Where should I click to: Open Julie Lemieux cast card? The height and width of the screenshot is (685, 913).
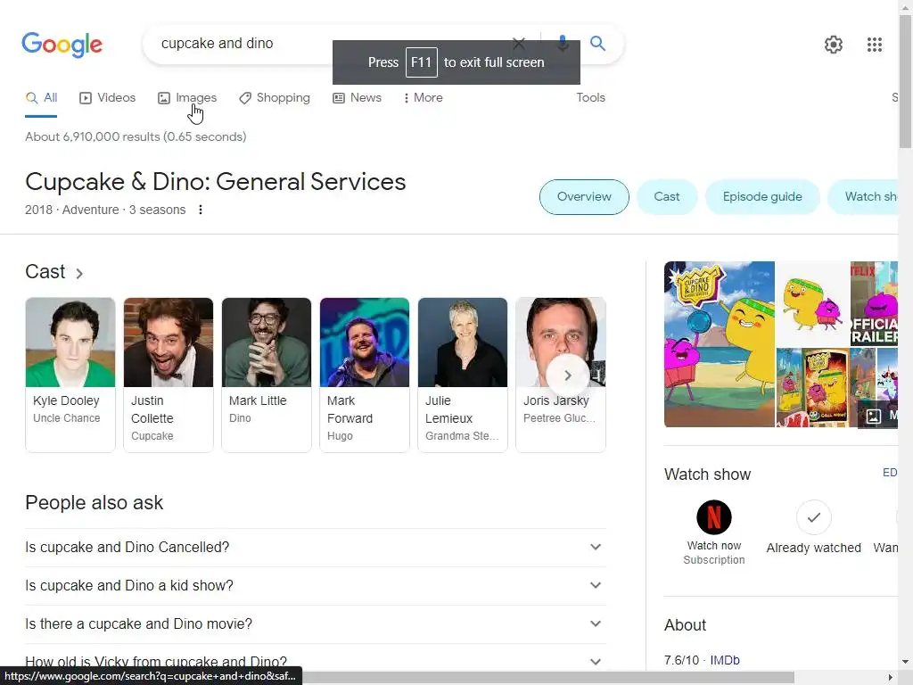coord(463,375)
